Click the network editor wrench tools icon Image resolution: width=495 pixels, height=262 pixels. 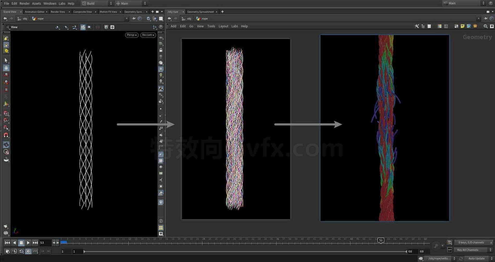click(x=417, y=26)
